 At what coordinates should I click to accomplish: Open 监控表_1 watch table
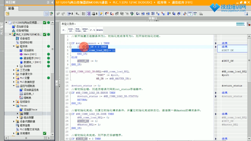(x=29, y=94)
